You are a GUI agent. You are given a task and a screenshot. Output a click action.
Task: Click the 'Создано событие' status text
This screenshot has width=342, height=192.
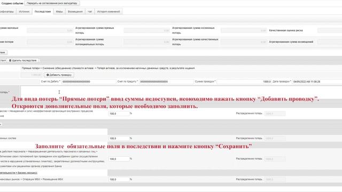[x=12, y=3]
